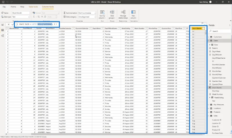Click the WeekEnding column header
The width and height of the screenshot is (232, 138).
126,28
